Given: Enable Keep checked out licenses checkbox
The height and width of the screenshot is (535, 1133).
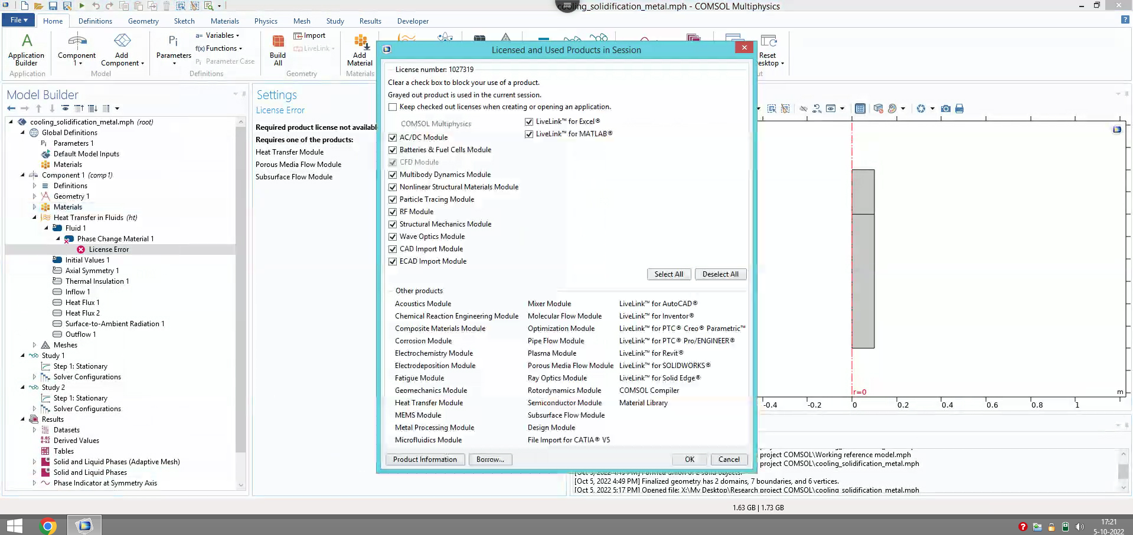Looking at the screenshot, I should 393,107.
